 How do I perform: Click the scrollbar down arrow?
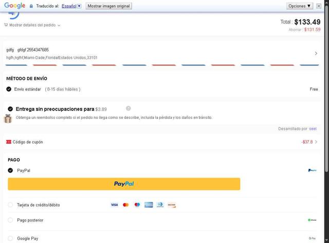[326, 240]
